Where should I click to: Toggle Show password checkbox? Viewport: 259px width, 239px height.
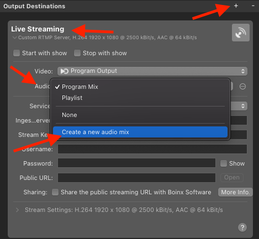pos(224,163)
